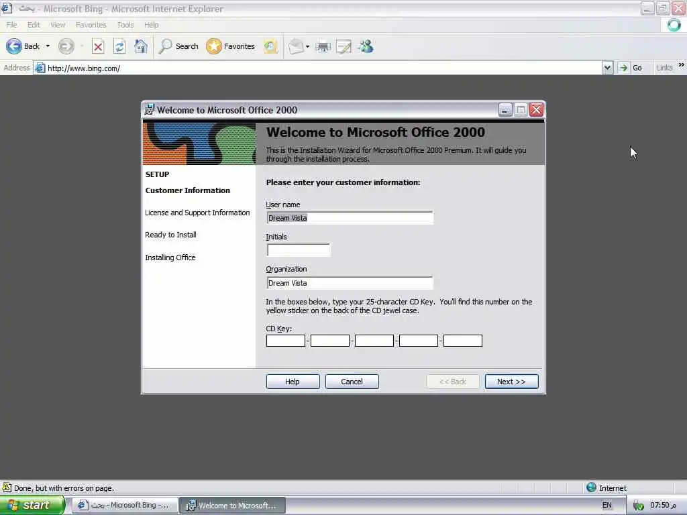The height and width of the screenshot is (515, 687).
Task: Click the Refresh page icon
Action: coord(119,46)
